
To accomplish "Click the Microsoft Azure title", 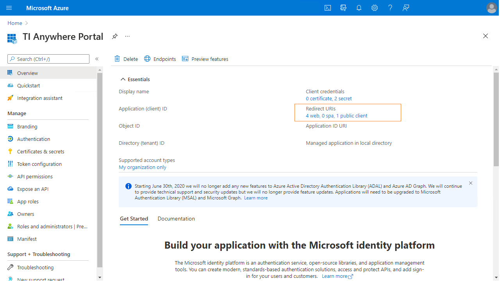I will 47,8.
